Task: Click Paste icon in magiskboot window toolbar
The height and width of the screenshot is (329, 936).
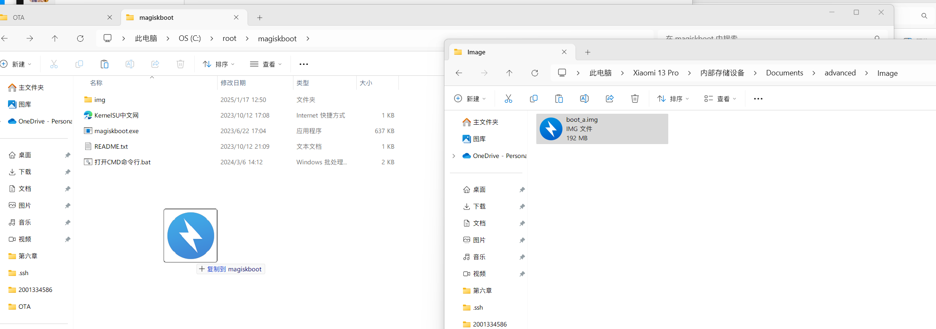Action: pyautogui.click(x=105, y=64)
